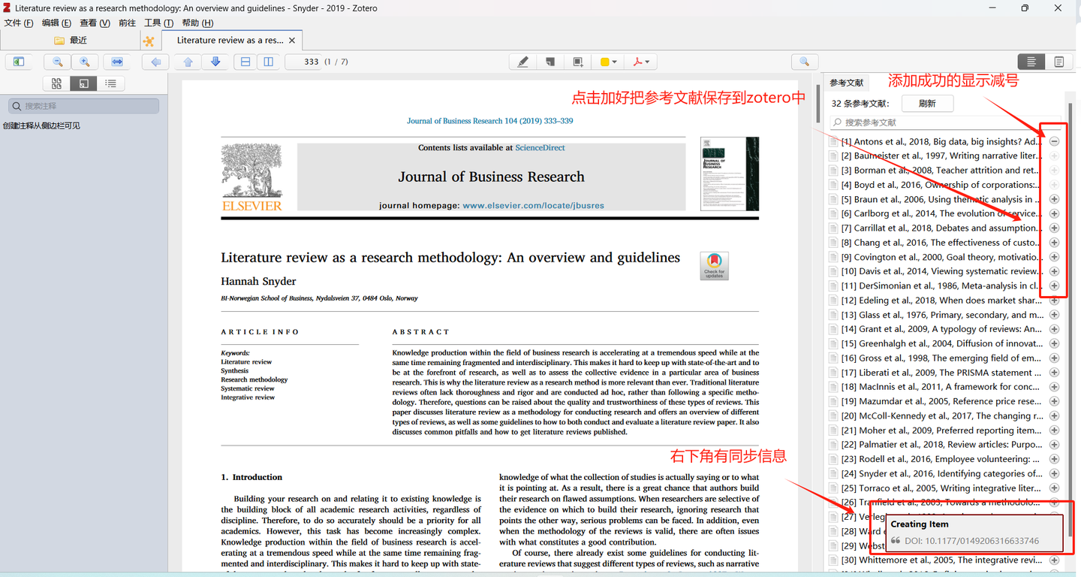The image size is (1081, 577).
Task: Click the journal cover thumbnail
Action: (x=729, y=174)
